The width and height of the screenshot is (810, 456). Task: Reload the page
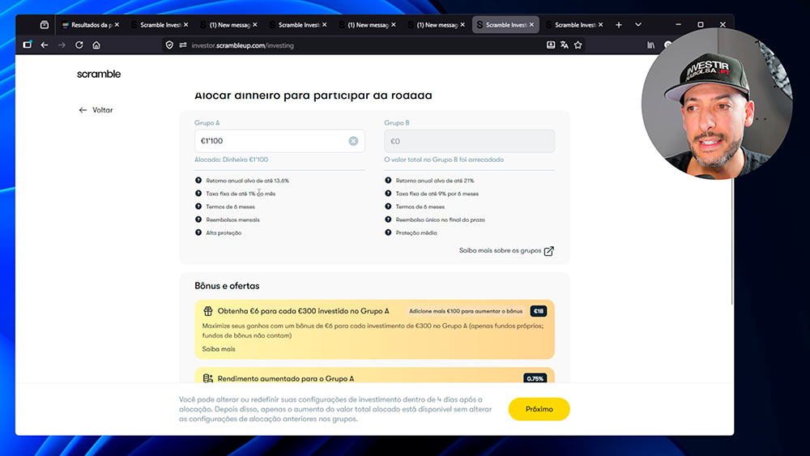[79, 45]
